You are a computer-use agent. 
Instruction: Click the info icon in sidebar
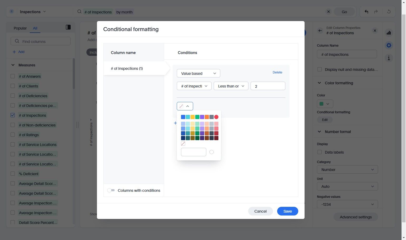click(x=389, y=58)
